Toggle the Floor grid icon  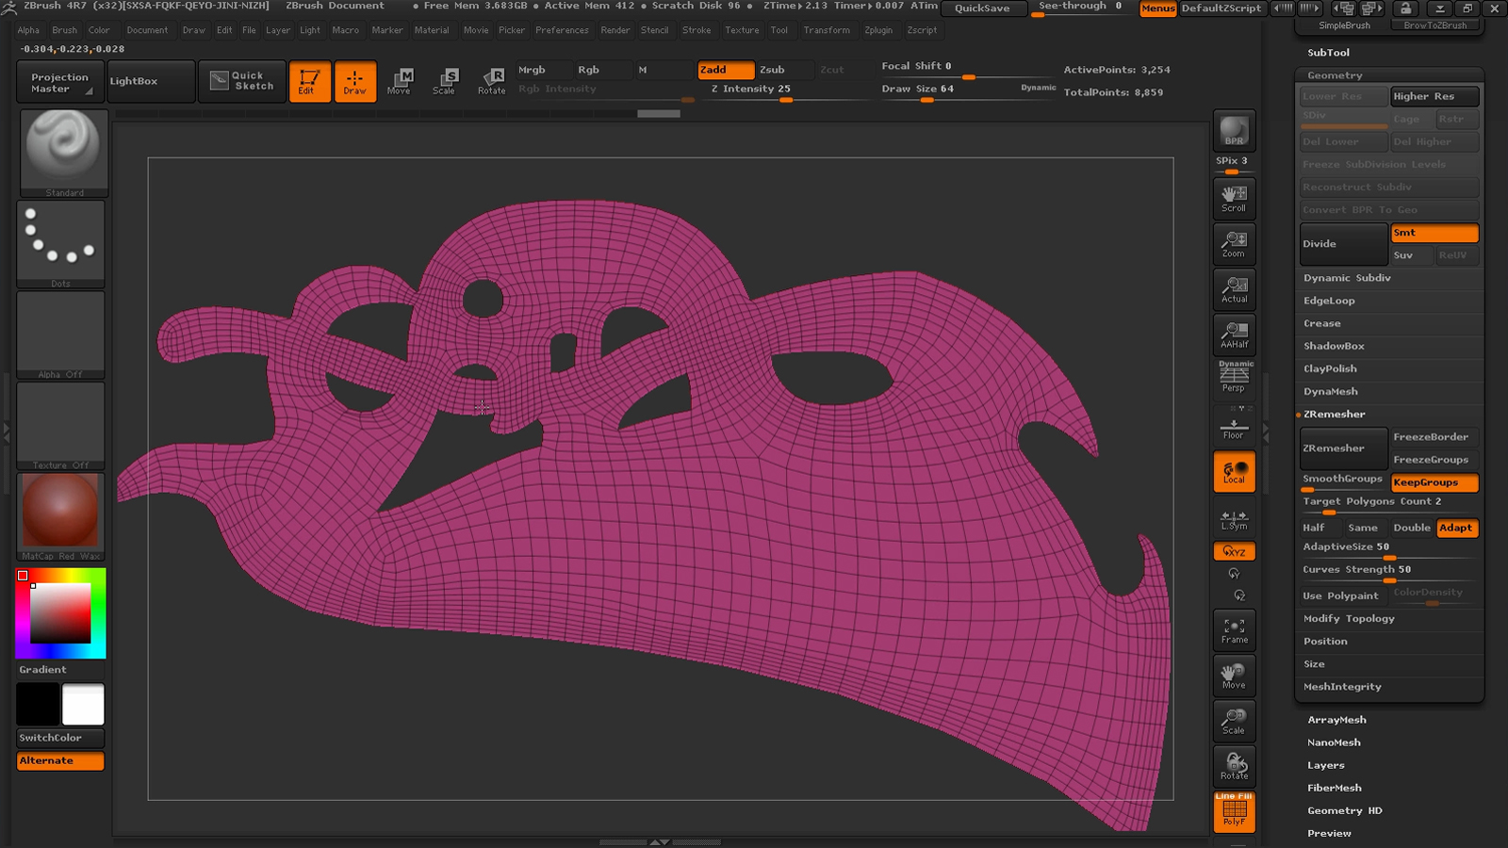pos(1234,427)
